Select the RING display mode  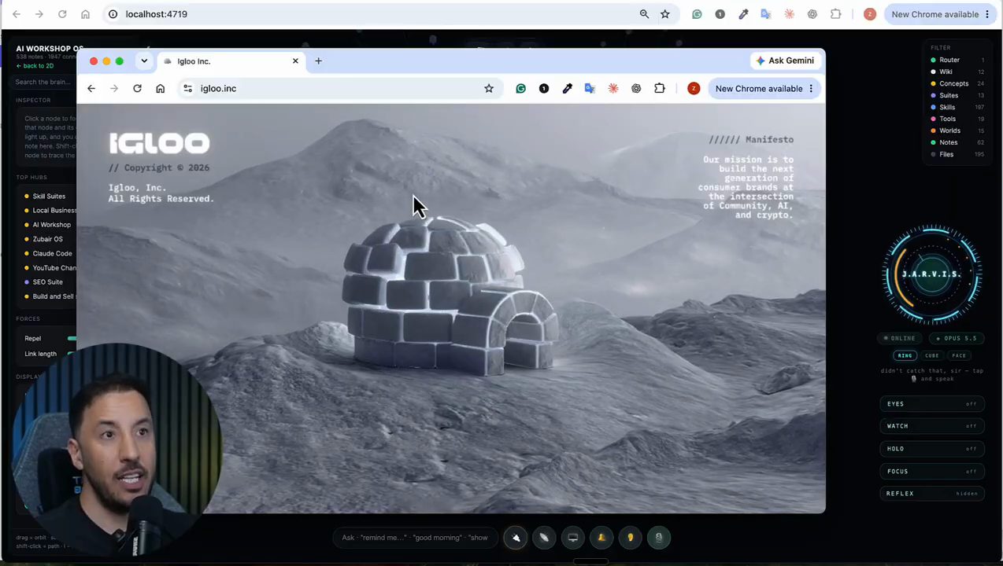[905, 355]
